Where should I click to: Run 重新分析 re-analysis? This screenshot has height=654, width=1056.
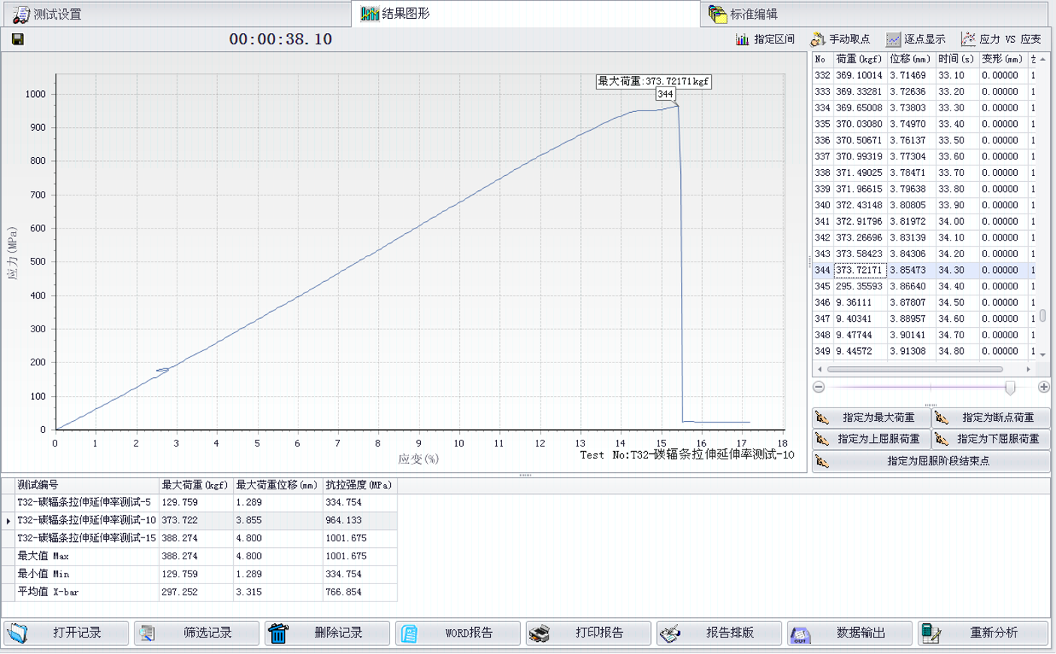coord(982,633)
